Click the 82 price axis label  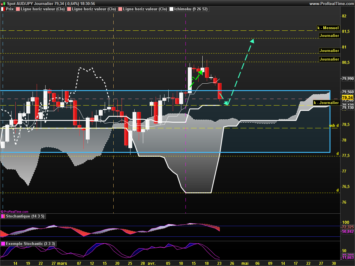pos(344,16)
